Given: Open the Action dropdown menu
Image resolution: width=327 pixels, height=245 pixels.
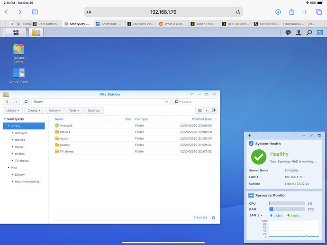Looking at the screenshot, I should pyautogui.click(x=54, y=110).
